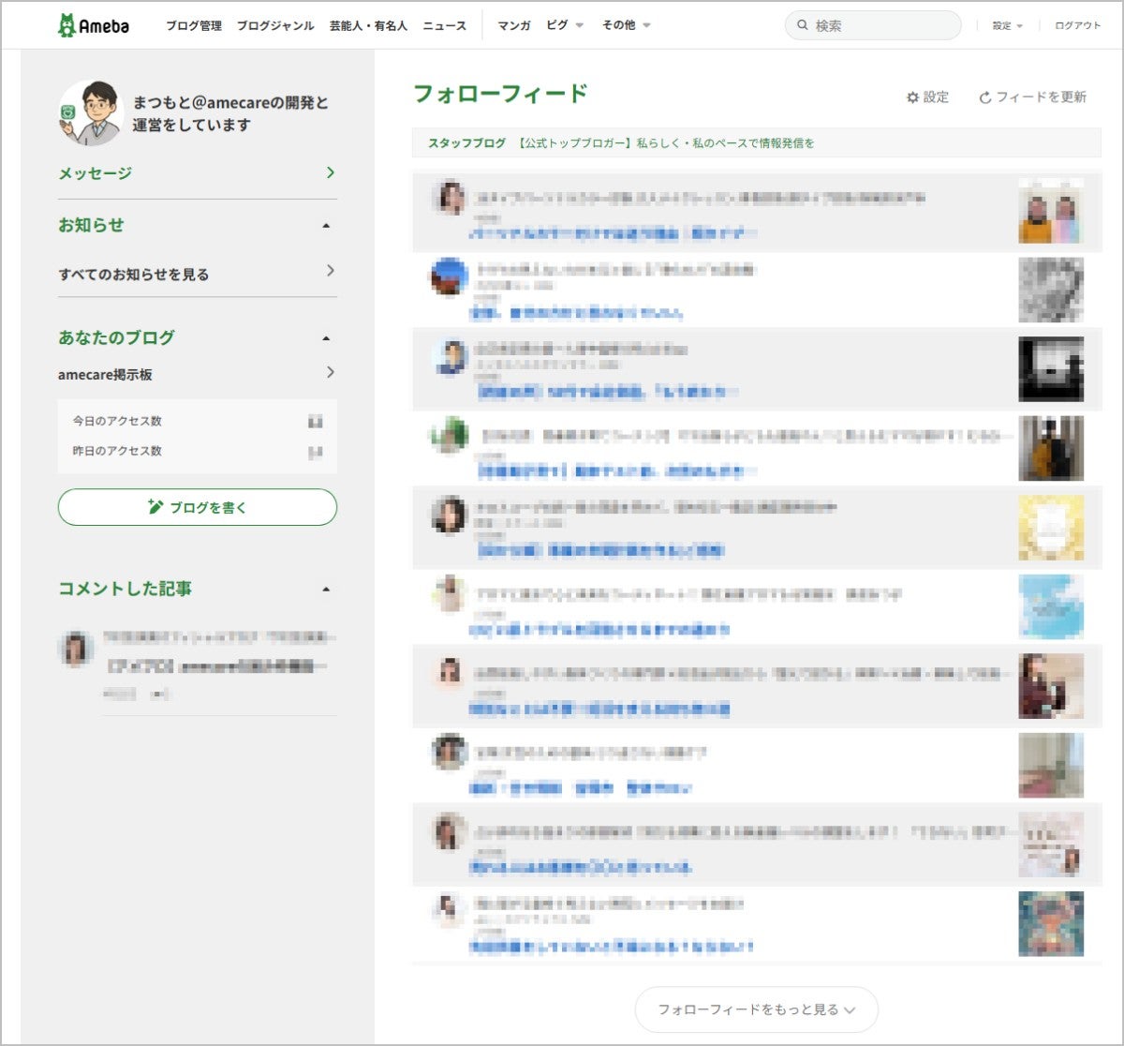
Task: Click the Ameba logo in header
Action: click(94, 25)
